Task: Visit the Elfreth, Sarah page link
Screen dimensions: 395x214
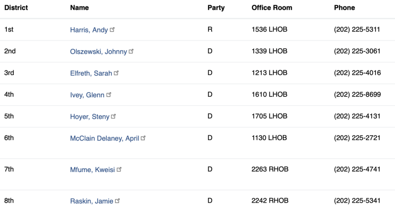Action: tap(91, 73)
